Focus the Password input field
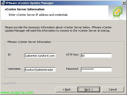Image resolution: width=127 pixels, height=95 pixels. (x=96, y=70)
